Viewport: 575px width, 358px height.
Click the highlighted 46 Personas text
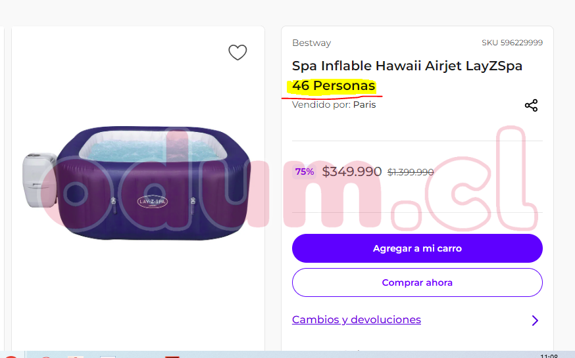click(334, 86)
